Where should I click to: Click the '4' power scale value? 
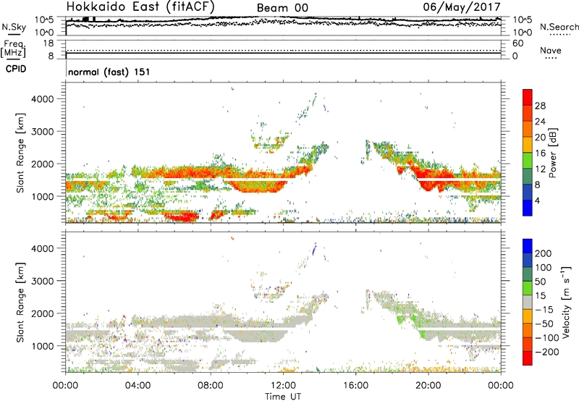point(537,200)
